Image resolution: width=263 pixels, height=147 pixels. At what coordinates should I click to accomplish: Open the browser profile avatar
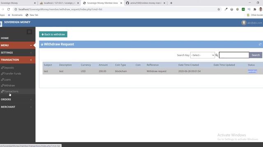point(261,9)
